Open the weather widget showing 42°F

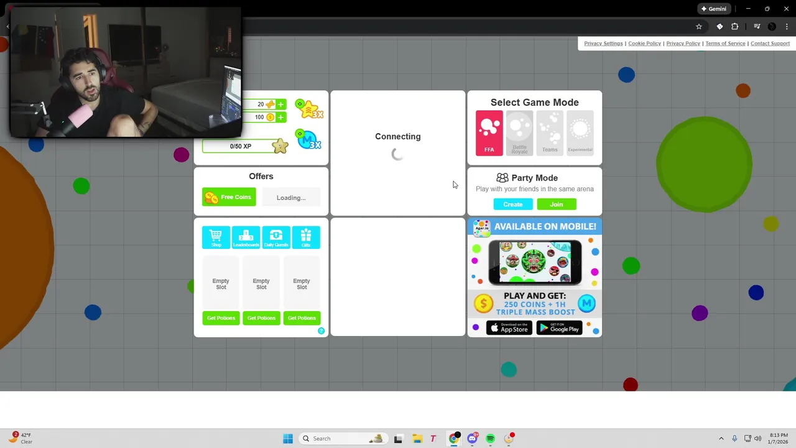pos(20,439)
